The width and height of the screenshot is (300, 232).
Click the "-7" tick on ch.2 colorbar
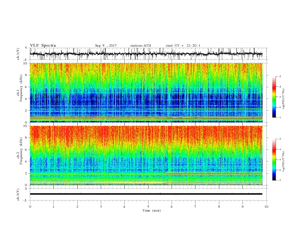(279, 180)
